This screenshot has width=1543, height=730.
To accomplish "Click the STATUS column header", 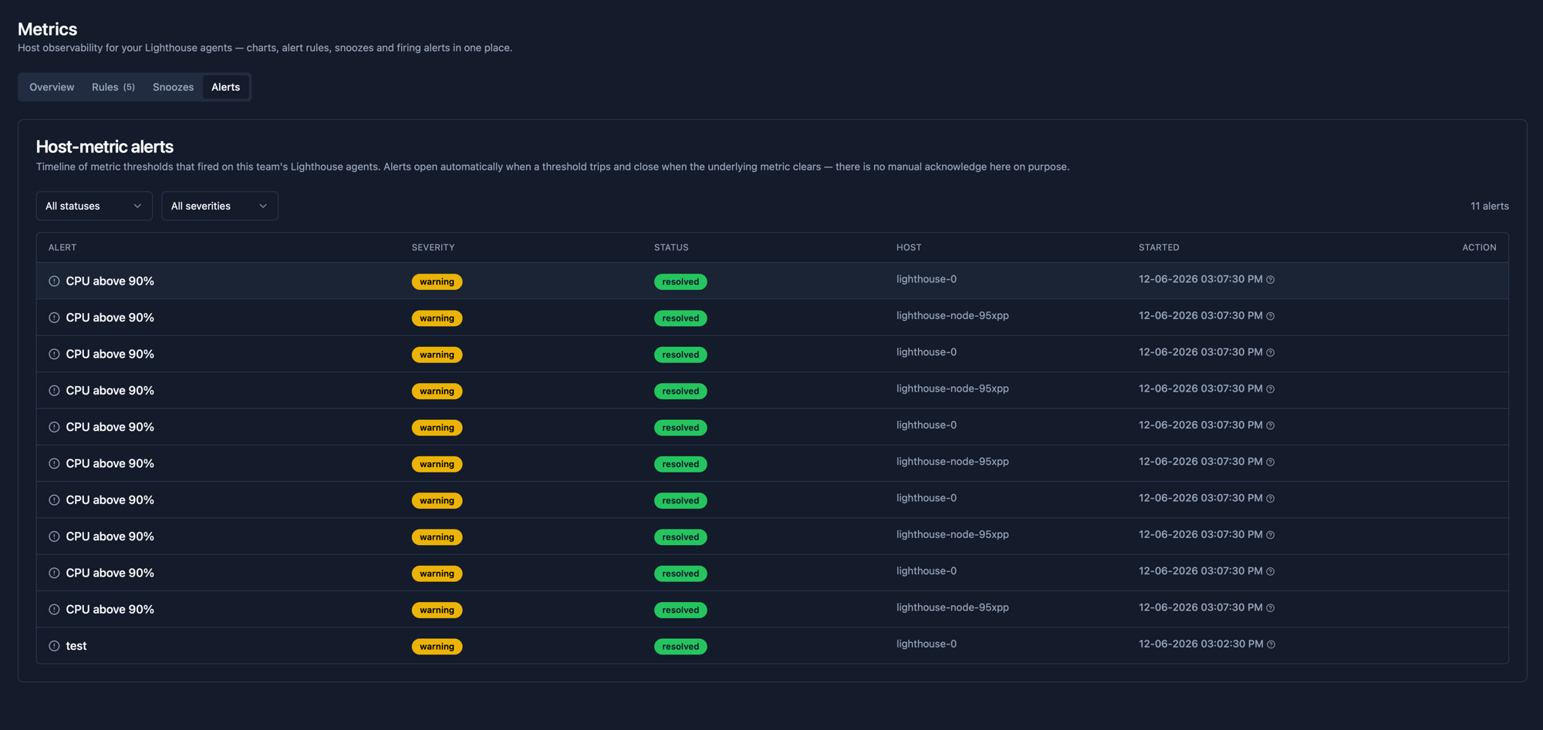I will pyautogui.click(x=671, y=247).
